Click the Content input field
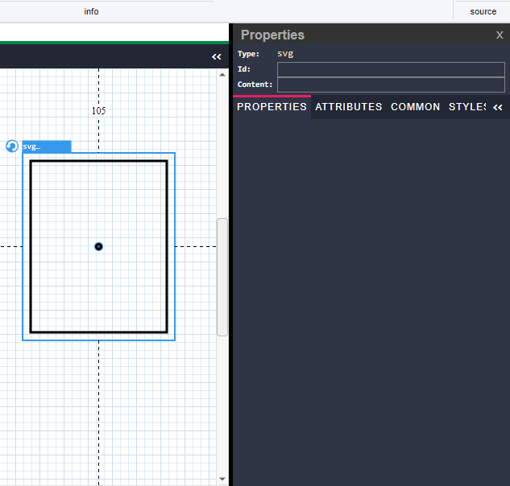The image size is (510, 486). [x=391, y=84]
